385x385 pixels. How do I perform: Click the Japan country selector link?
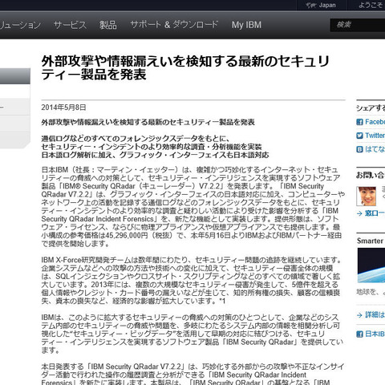pyautogui.click(x=327, y=5)
